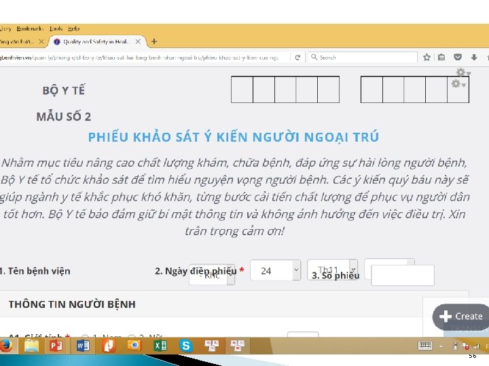The width and height of the screenshot is (489, 366).
Task: Close the first browser tab
Action: tap(41, 41)
